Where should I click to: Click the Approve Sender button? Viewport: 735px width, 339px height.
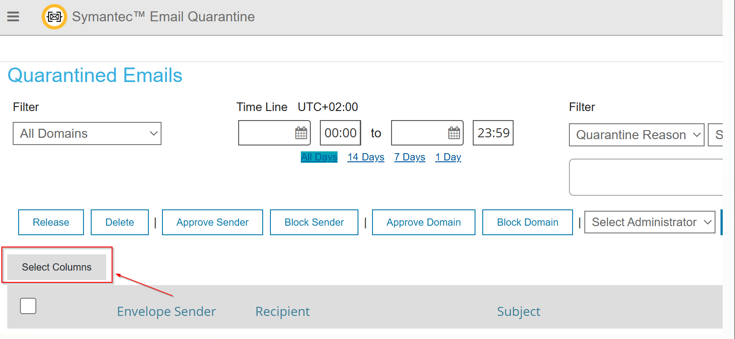click(212, 222)
